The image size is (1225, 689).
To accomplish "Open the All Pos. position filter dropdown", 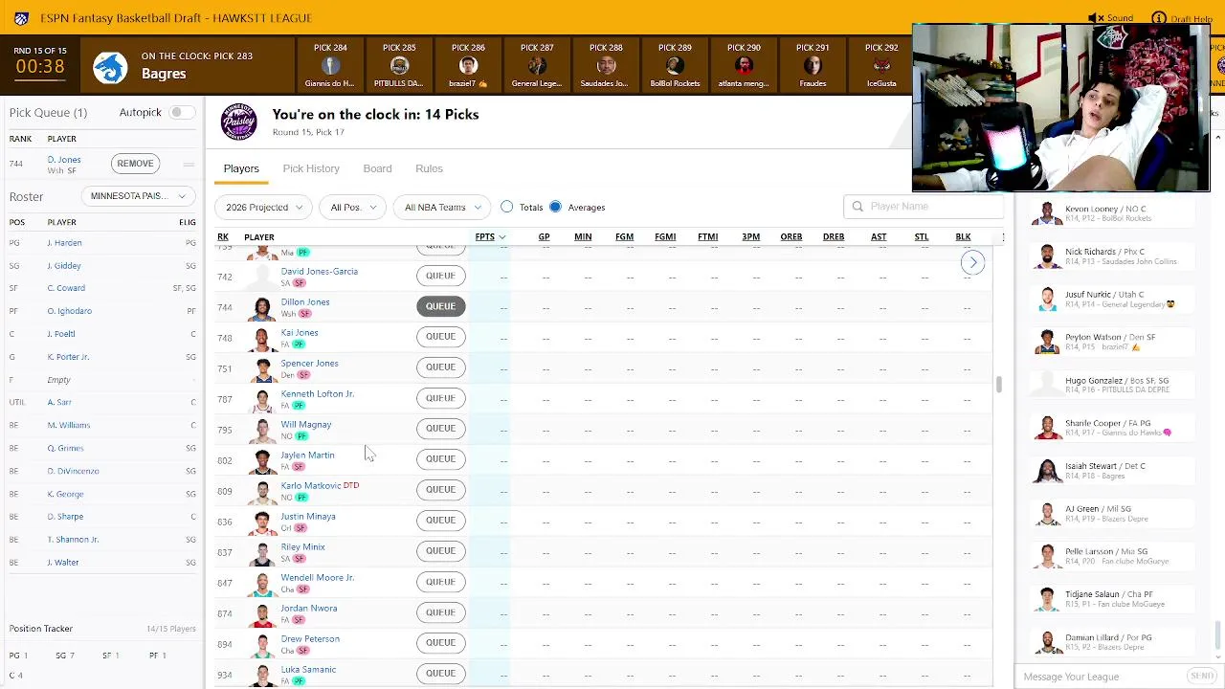I will click(x=353, y=207).
